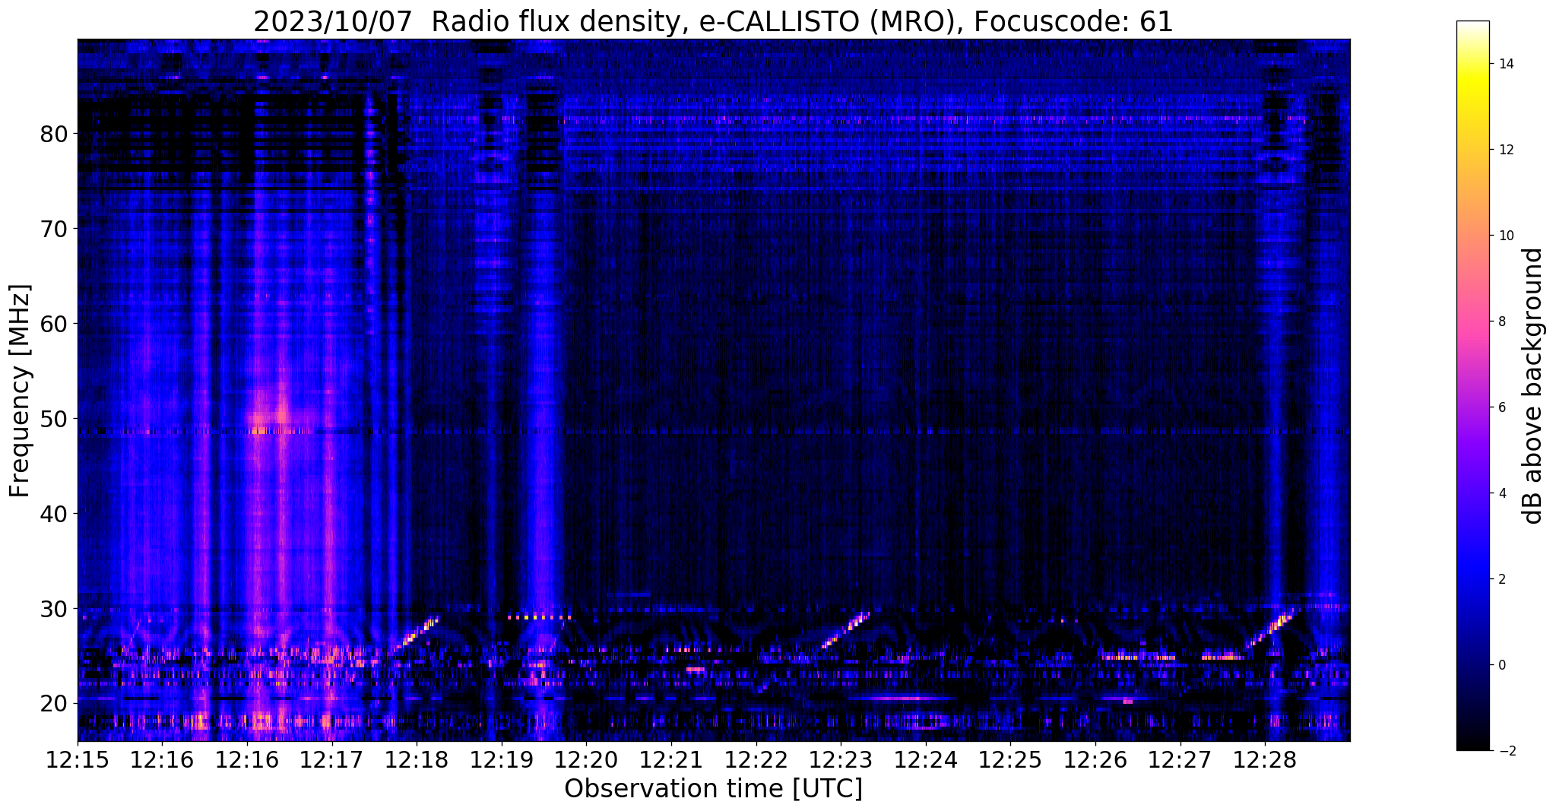The width and height of the screenshot is (1556, 811).
Task: Click the colorbar tick label 14
Action: tap(1504, 65)
